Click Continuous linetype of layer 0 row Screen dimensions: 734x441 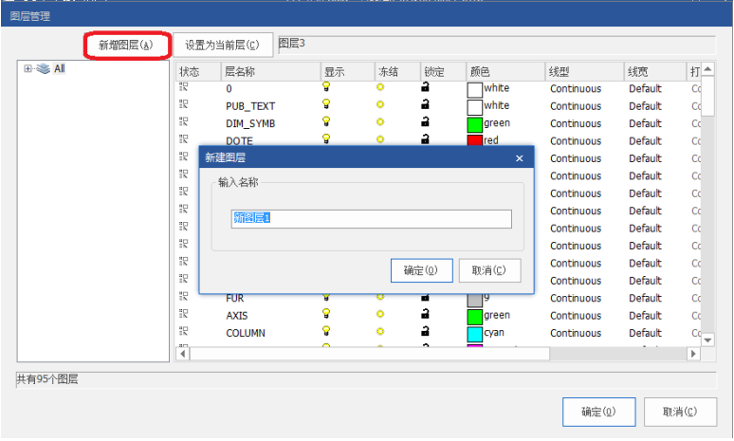(x=576, y=88)
